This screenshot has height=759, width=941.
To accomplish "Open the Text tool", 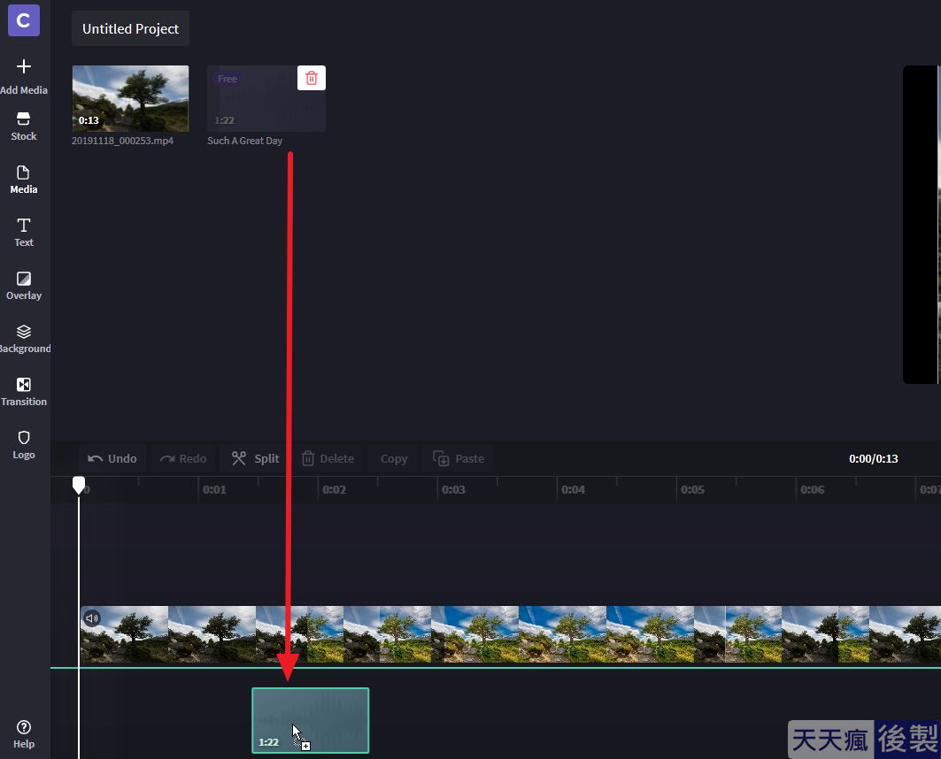I will pos(24,233).
